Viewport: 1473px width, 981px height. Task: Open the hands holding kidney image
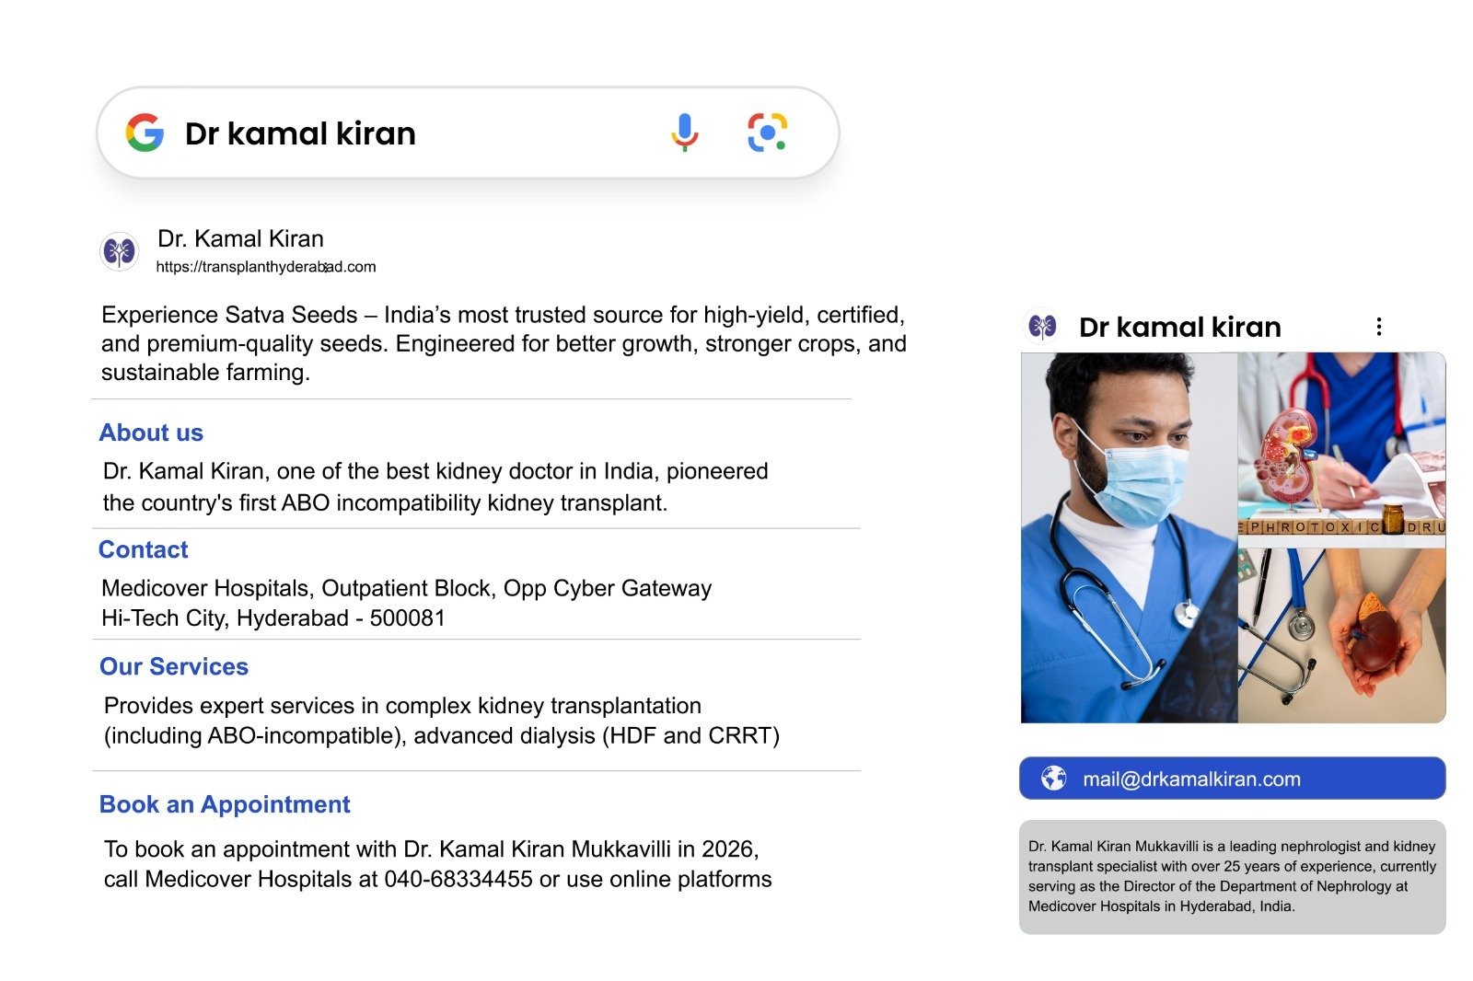[x=1341, y=635]
